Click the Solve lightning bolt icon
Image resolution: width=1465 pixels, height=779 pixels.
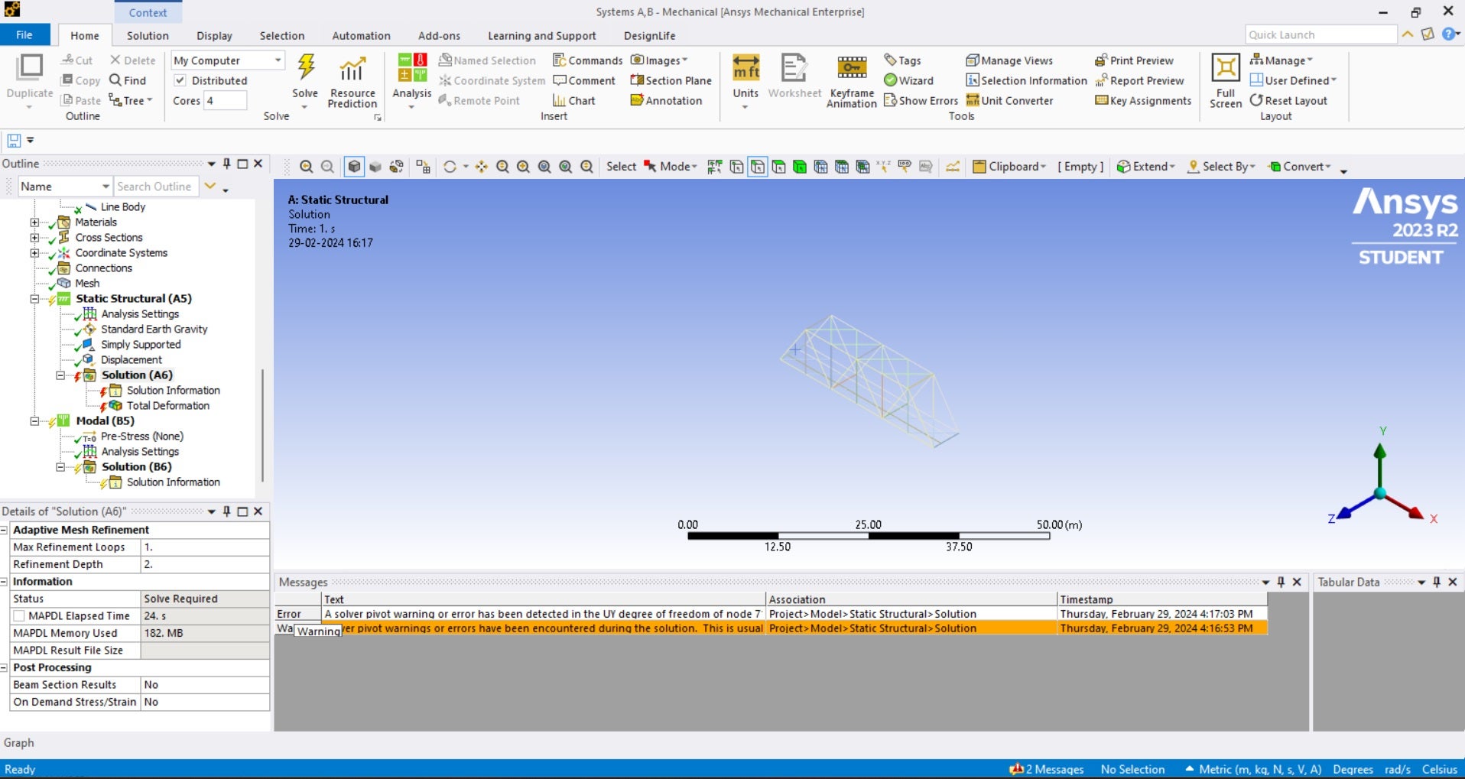tap(306, 69)
